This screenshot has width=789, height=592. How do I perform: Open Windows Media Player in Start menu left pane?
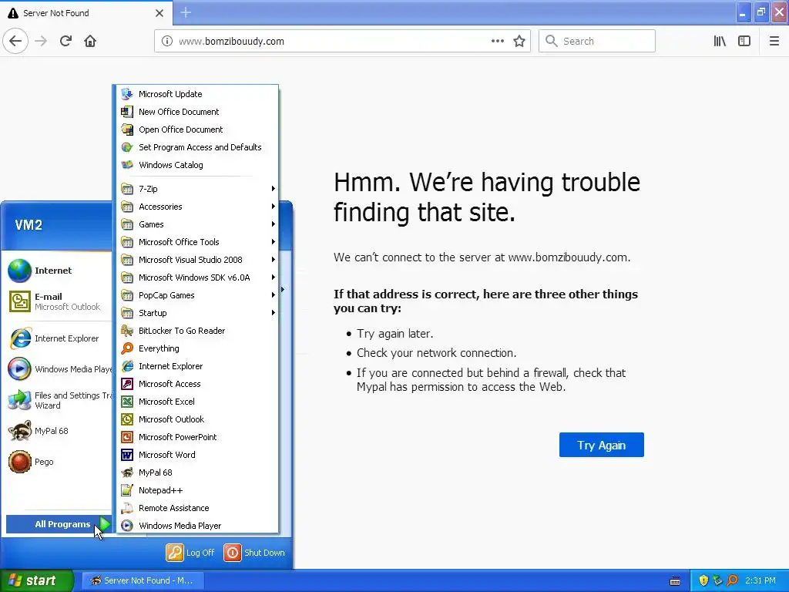click(58, 369)
